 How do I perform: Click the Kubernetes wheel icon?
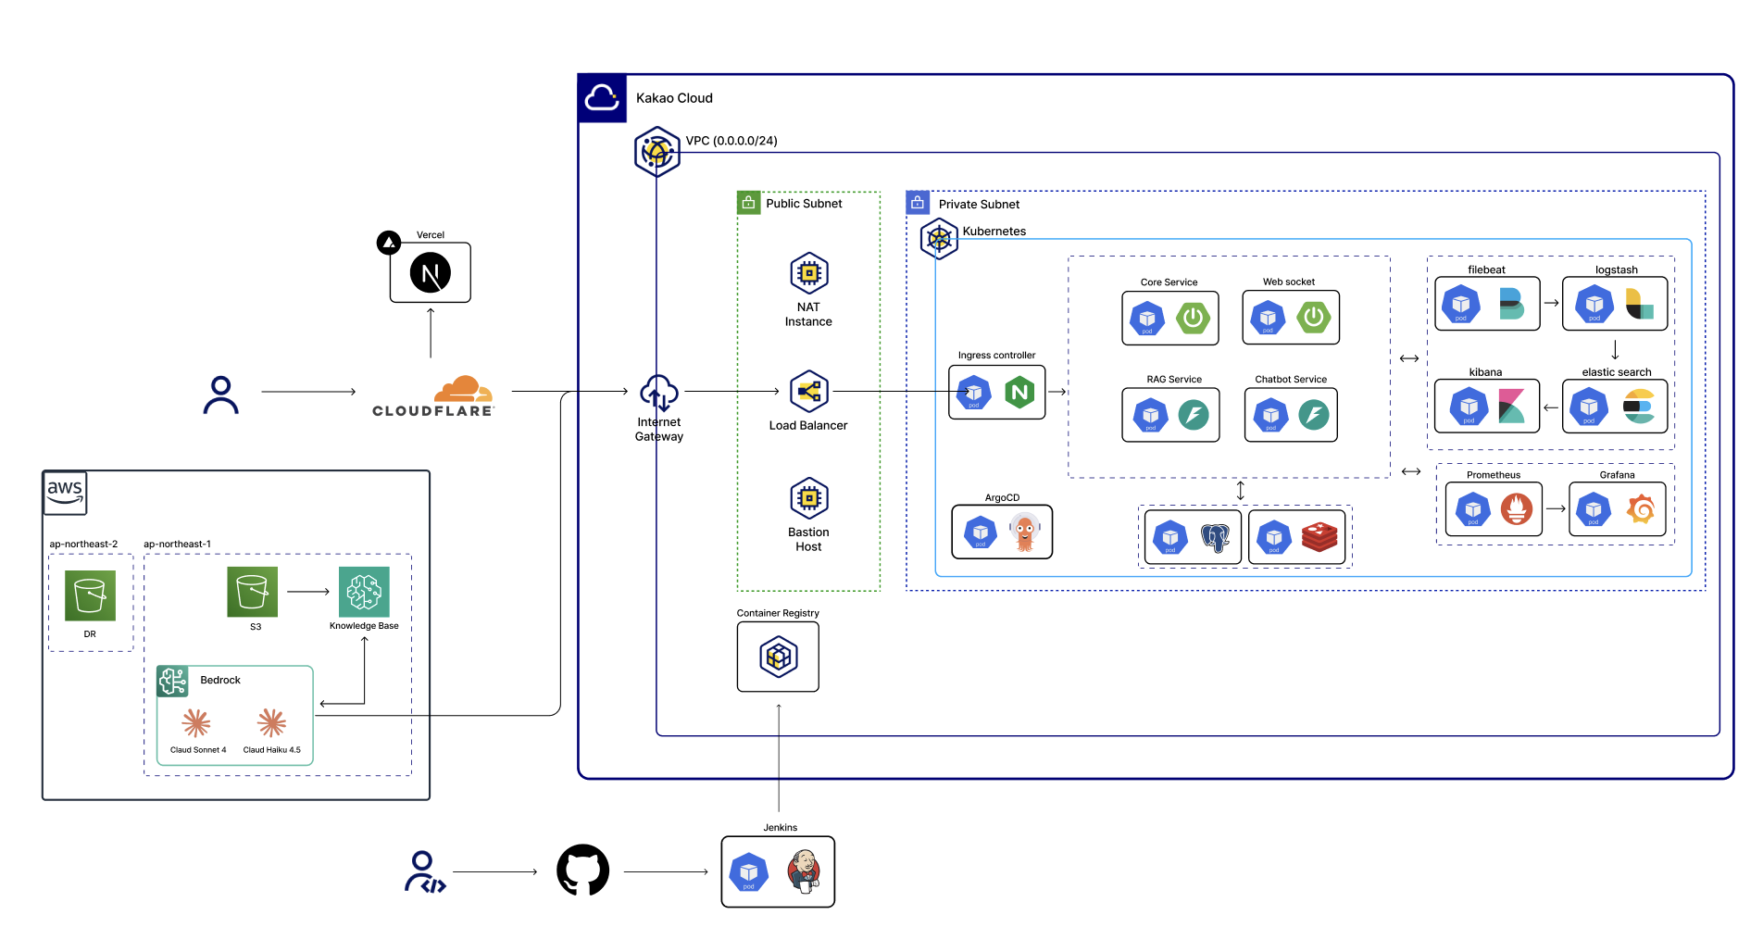(939, 239)
